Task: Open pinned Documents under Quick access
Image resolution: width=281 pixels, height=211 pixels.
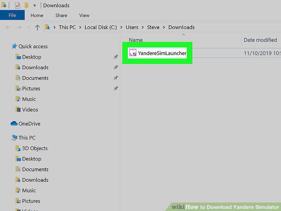Action: point(35,78)
